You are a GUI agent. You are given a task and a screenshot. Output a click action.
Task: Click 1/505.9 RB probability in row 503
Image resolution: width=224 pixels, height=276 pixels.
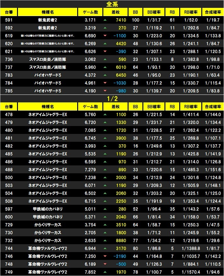click(x=191, y=185)
